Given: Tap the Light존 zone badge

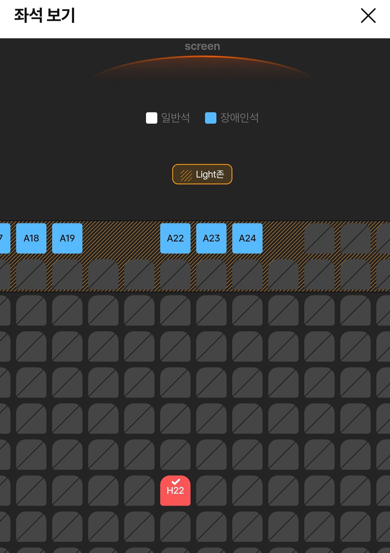Looking at the screenshot, I should tap(202, 174).
